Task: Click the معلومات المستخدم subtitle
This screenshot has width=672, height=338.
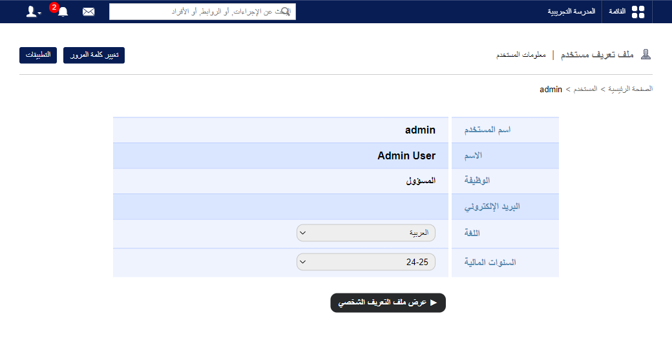Action: pos(521,55)
